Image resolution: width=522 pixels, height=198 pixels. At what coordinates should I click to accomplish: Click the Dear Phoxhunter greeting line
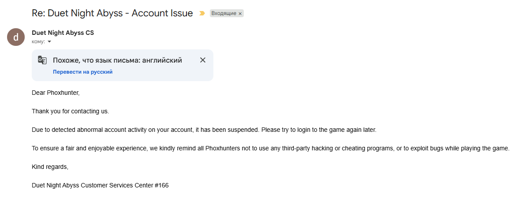[56, 93]
